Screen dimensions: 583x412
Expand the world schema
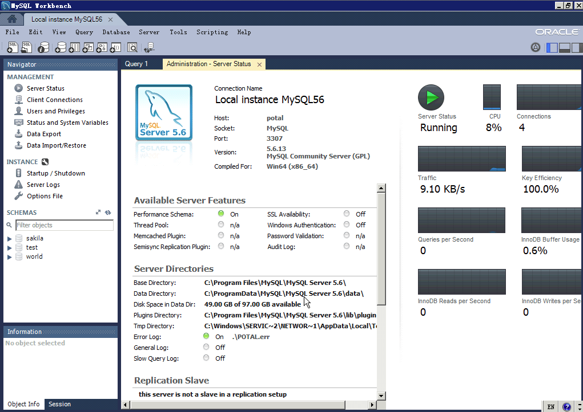(10, 257)
